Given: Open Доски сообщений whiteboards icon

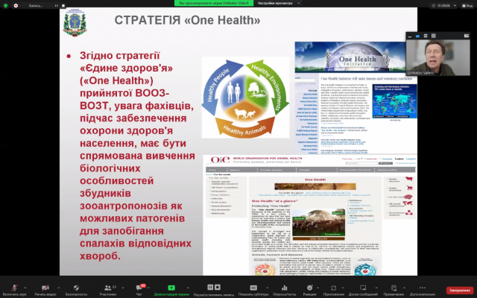Looking at the screenshot, I should point(363,288).
